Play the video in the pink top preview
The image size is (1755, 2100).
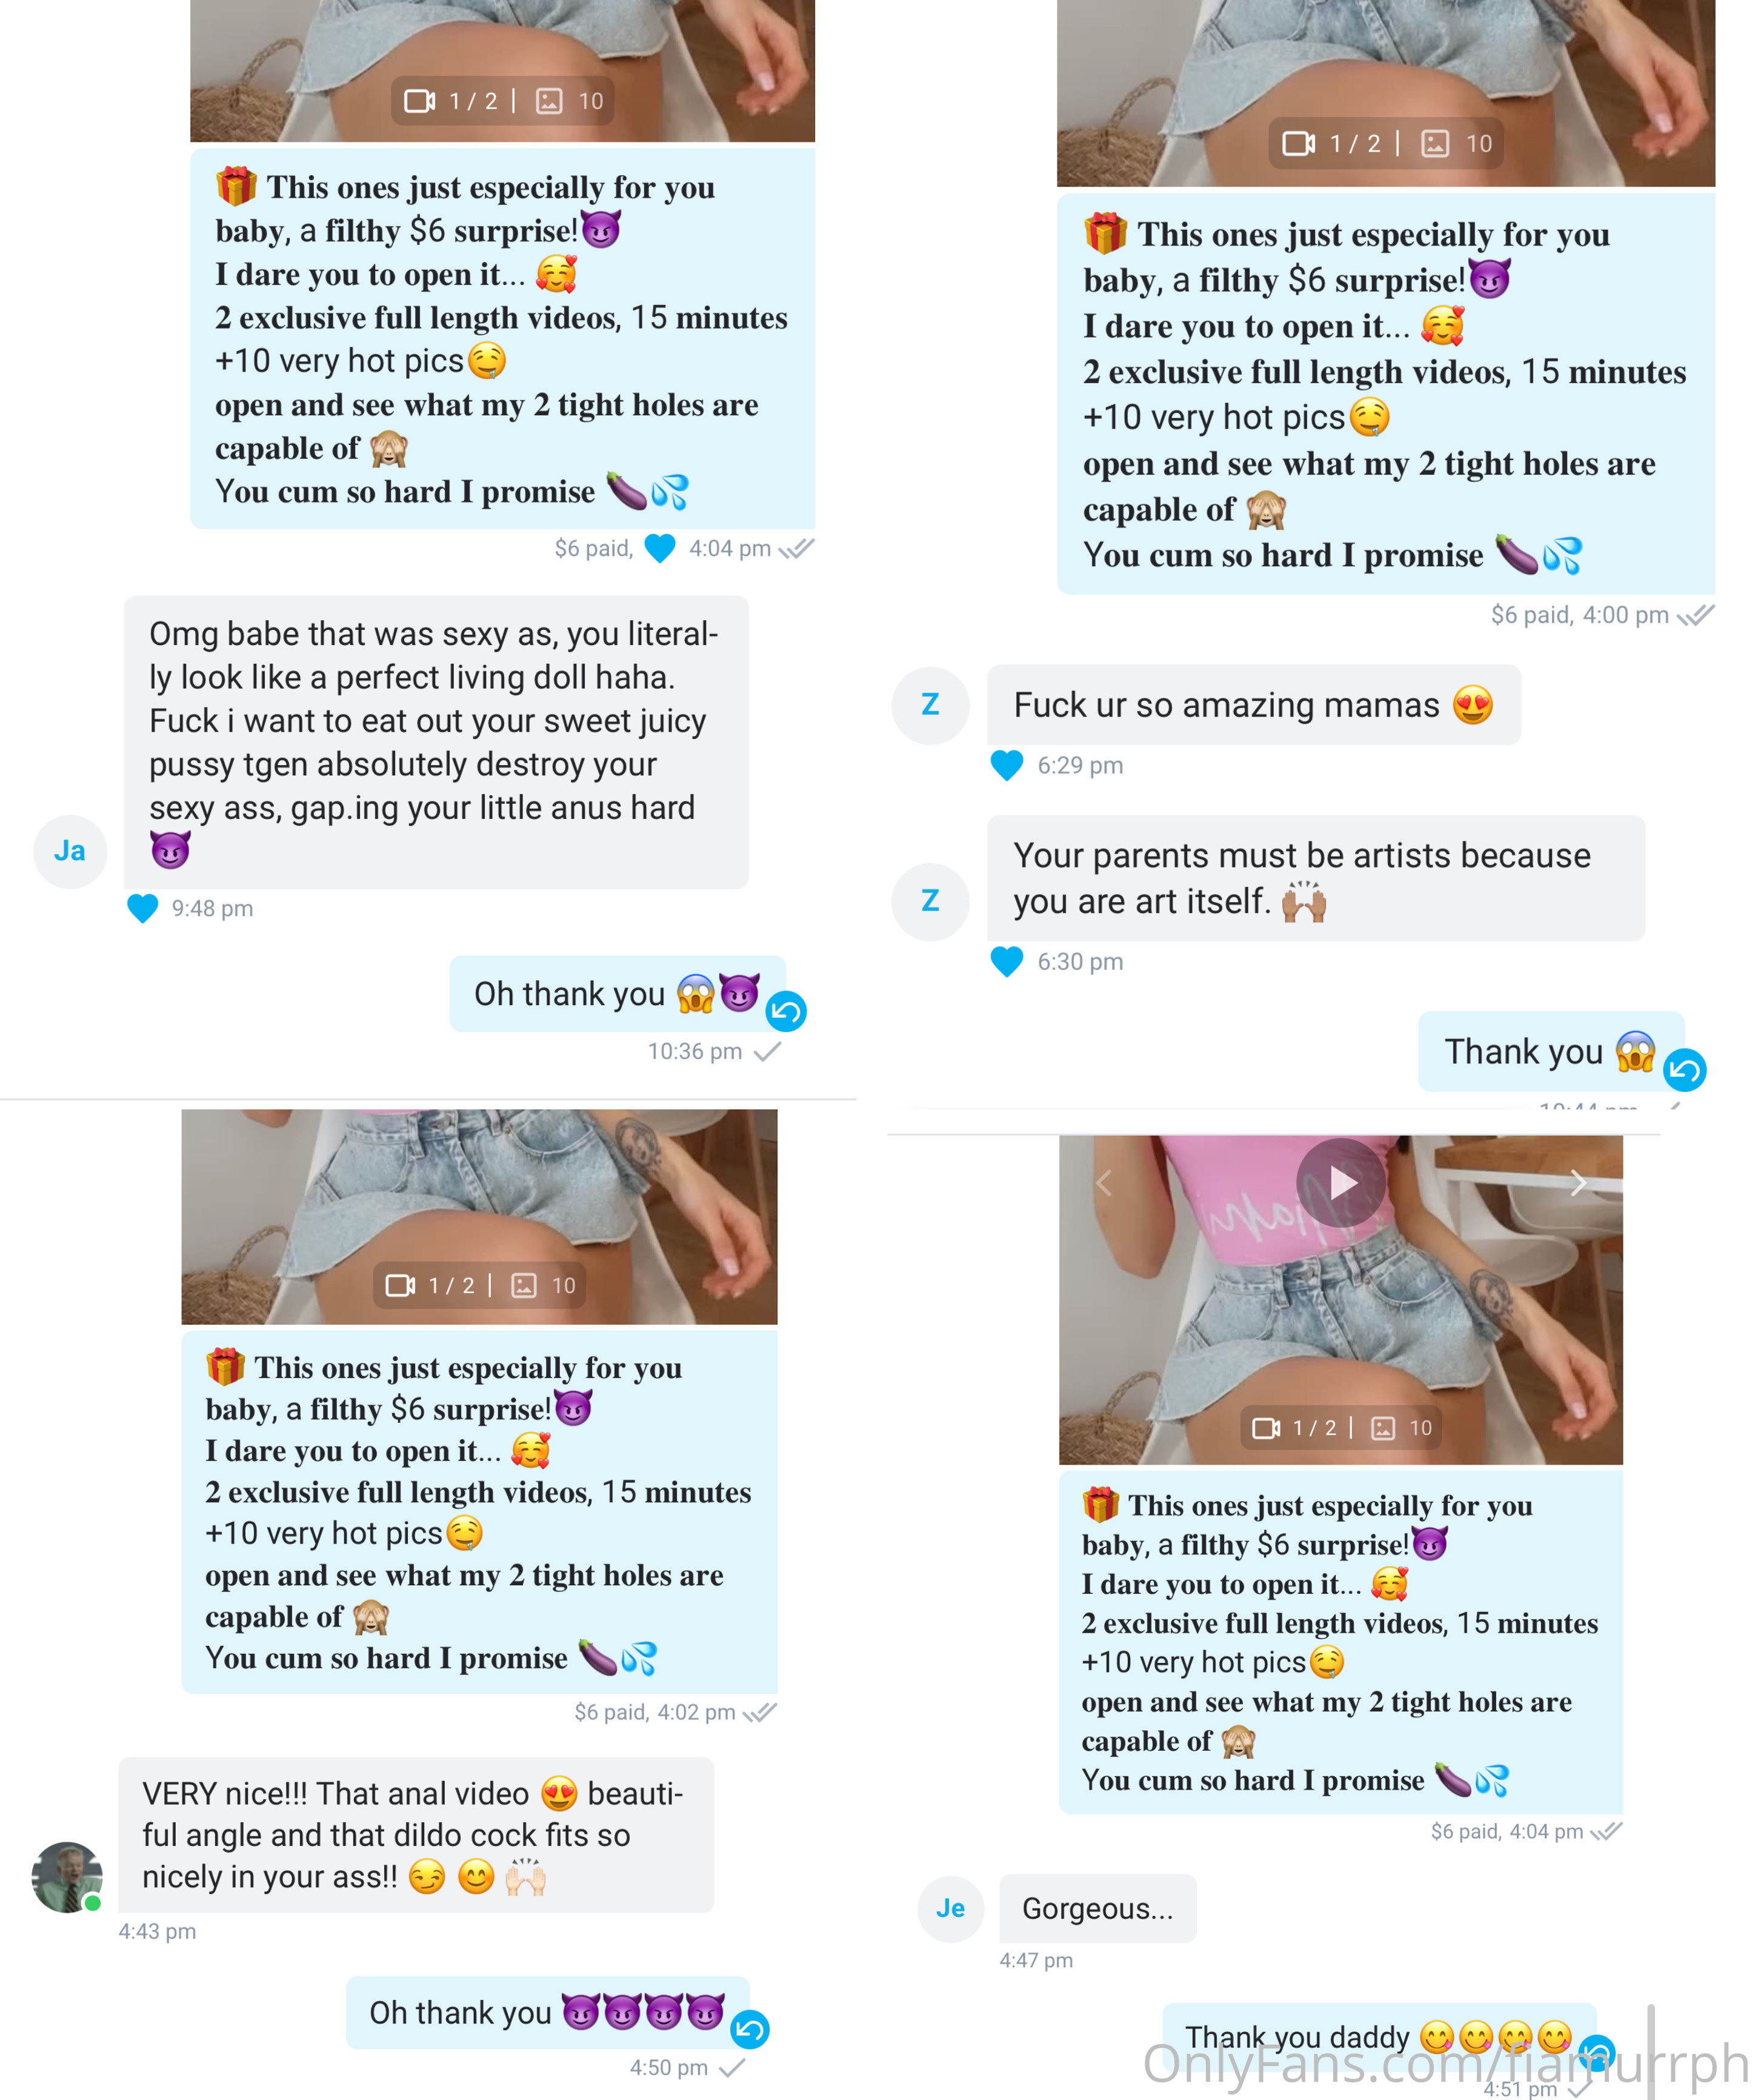tap(1341, 1183)
